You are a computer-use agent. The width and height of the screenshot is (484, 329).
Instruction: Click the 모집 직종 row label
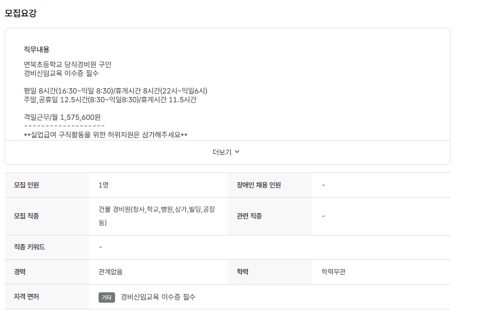[x=27, y=216]
